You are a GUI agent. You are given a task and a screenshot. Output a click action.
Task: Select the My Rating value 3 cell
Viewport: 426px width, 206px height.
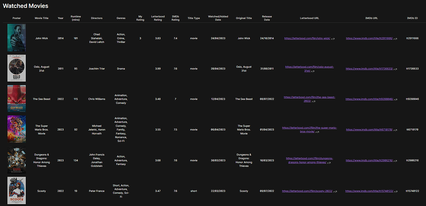pyautogui.click(x=140, y=39)
